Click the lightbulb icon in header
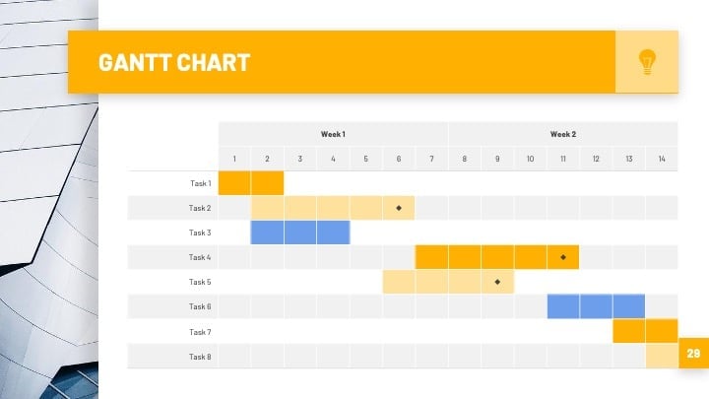 (647, 62)
